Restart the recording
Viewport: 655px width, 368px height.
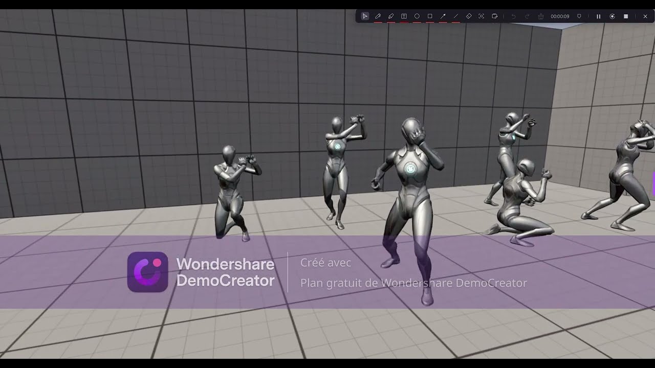612,16
